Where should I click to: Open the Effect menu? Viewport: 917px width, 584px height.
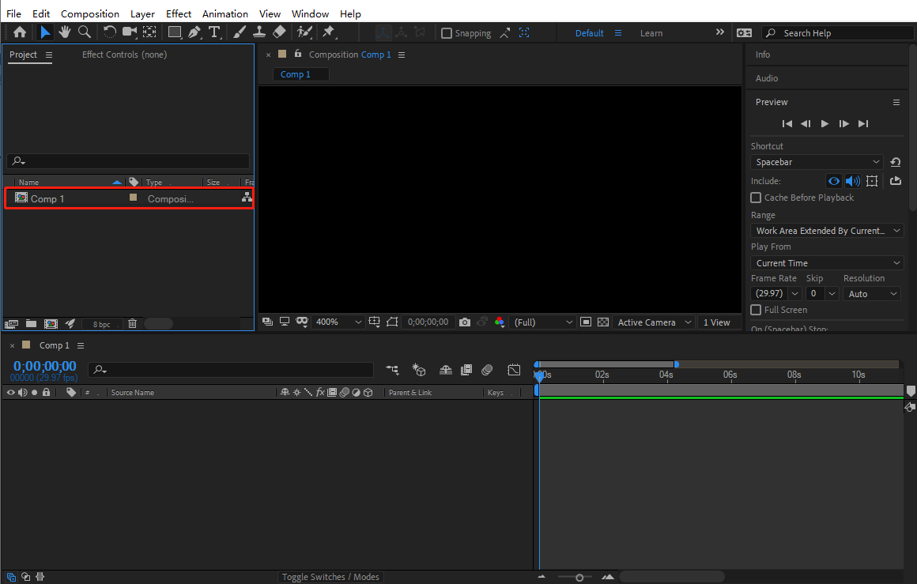[x=179, y=13]
